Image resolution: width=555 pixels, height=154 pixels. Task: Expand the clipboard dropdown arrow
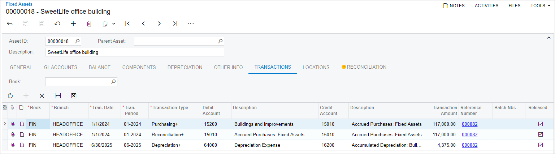(x=114, y=23)
